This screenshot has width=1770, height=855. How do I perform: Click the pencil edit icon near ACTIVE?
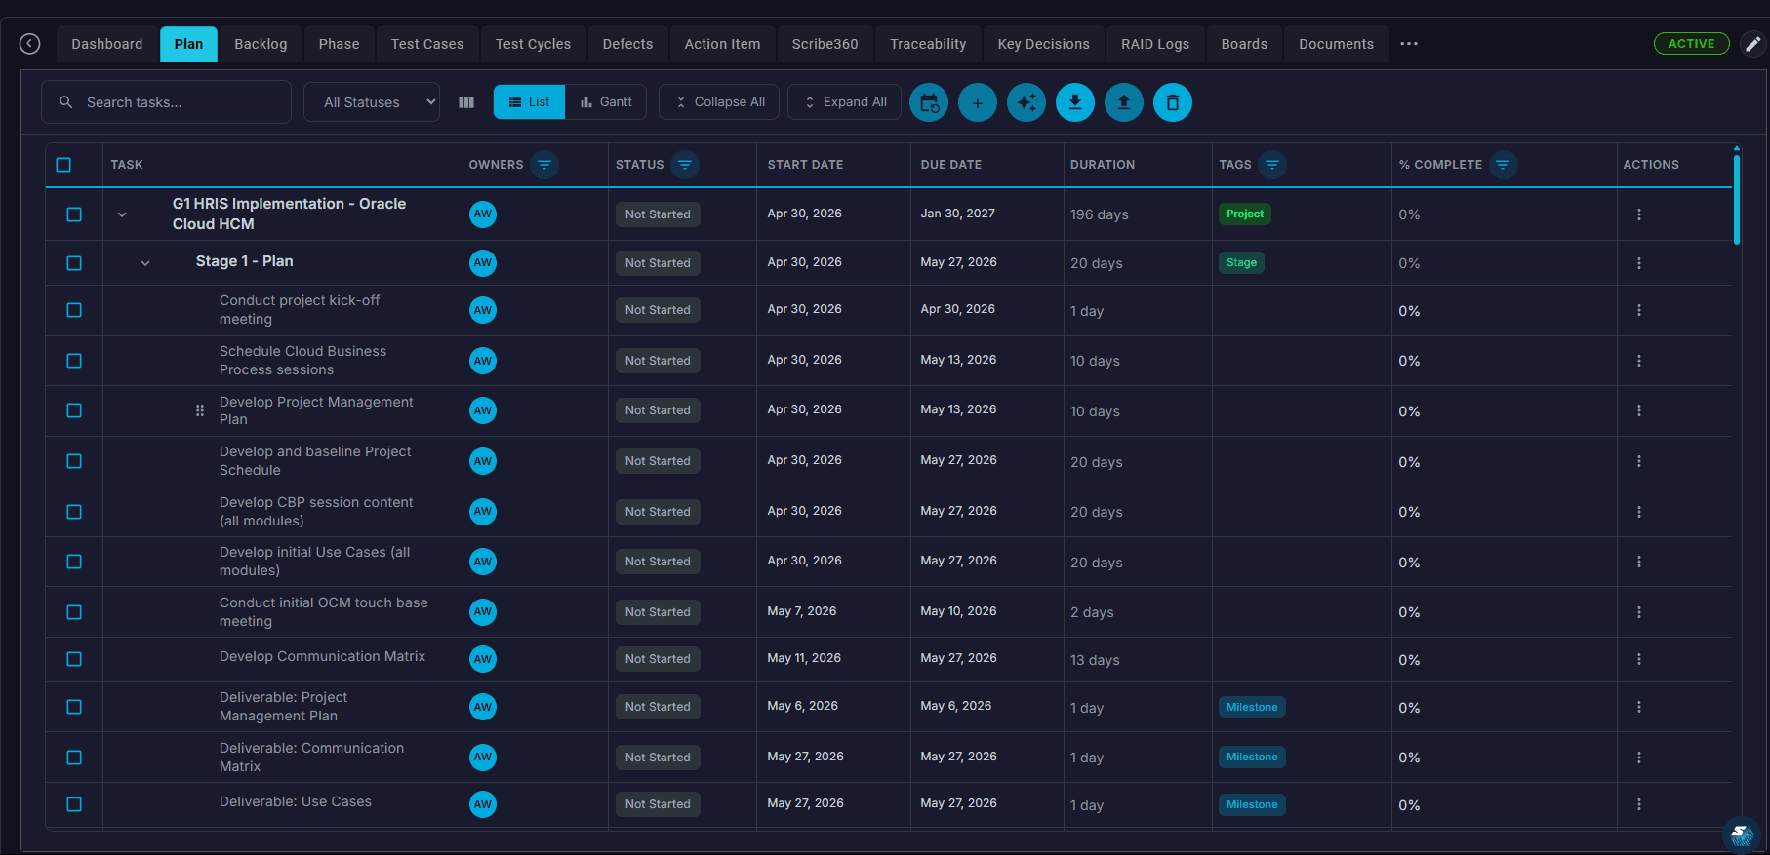coord(1753,44)
